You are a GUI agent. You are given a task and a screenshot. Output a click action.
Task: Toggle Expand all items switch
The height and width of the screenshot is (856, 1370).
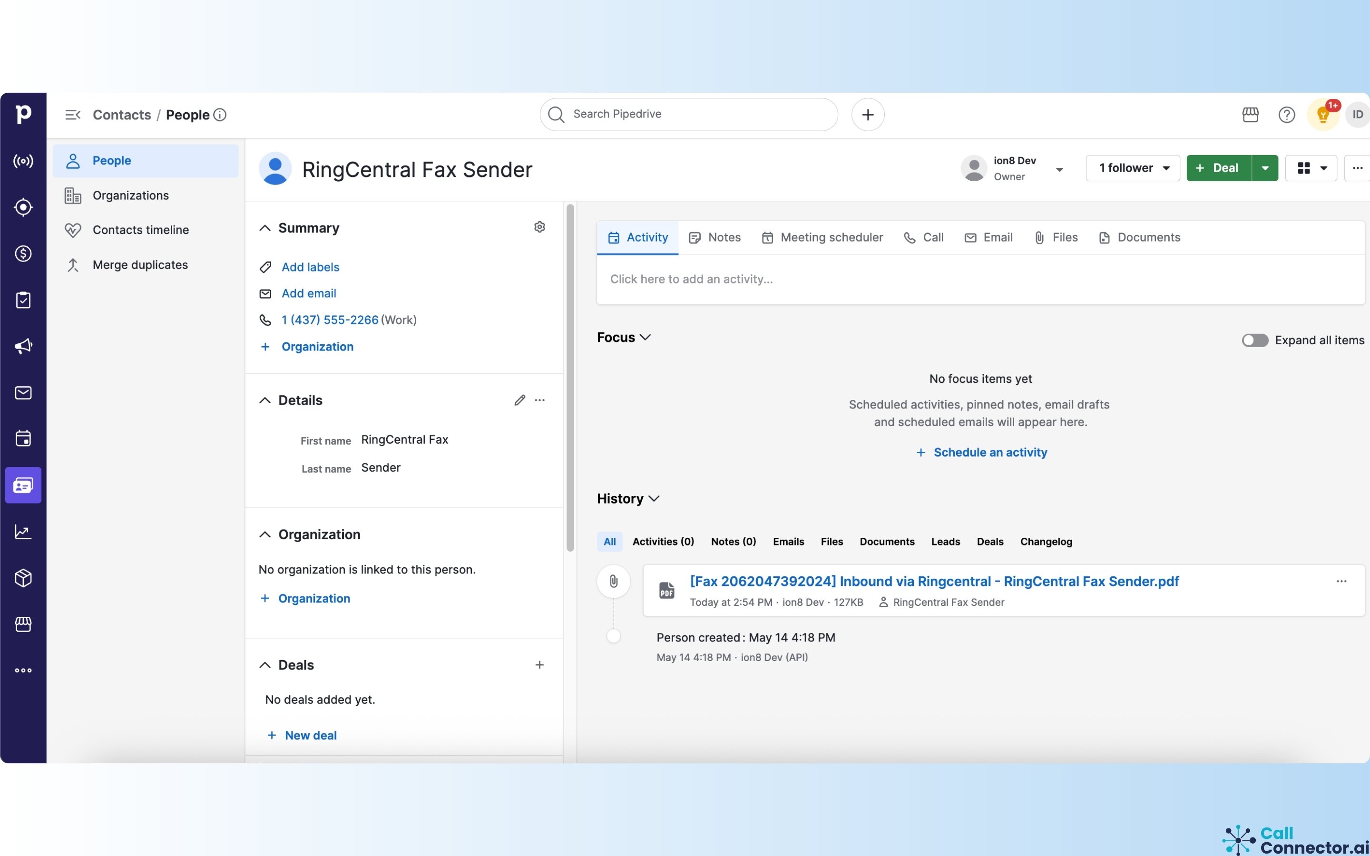click(1254, 340)
